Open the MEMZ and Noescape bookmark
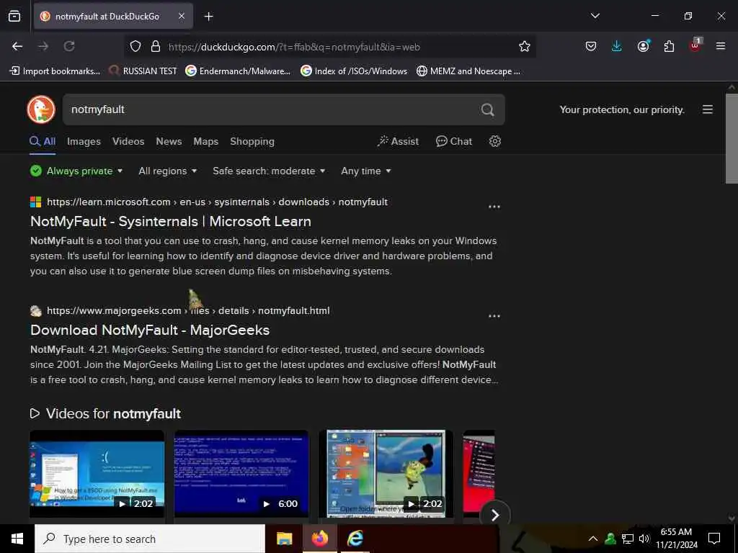The width and height of the screenshot is (738, 553). (468, 71)
